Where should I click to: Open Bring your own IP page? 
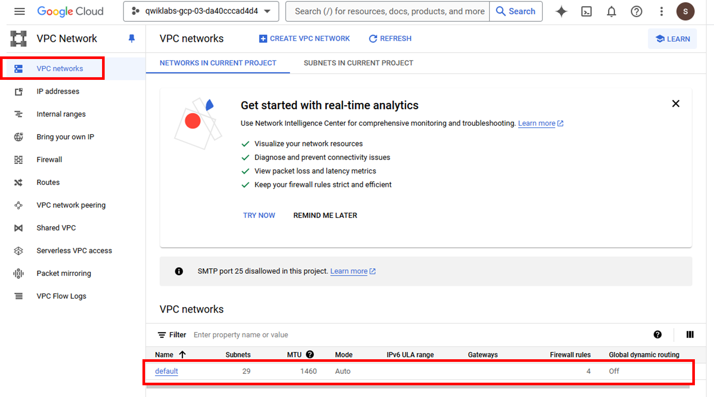65,137
